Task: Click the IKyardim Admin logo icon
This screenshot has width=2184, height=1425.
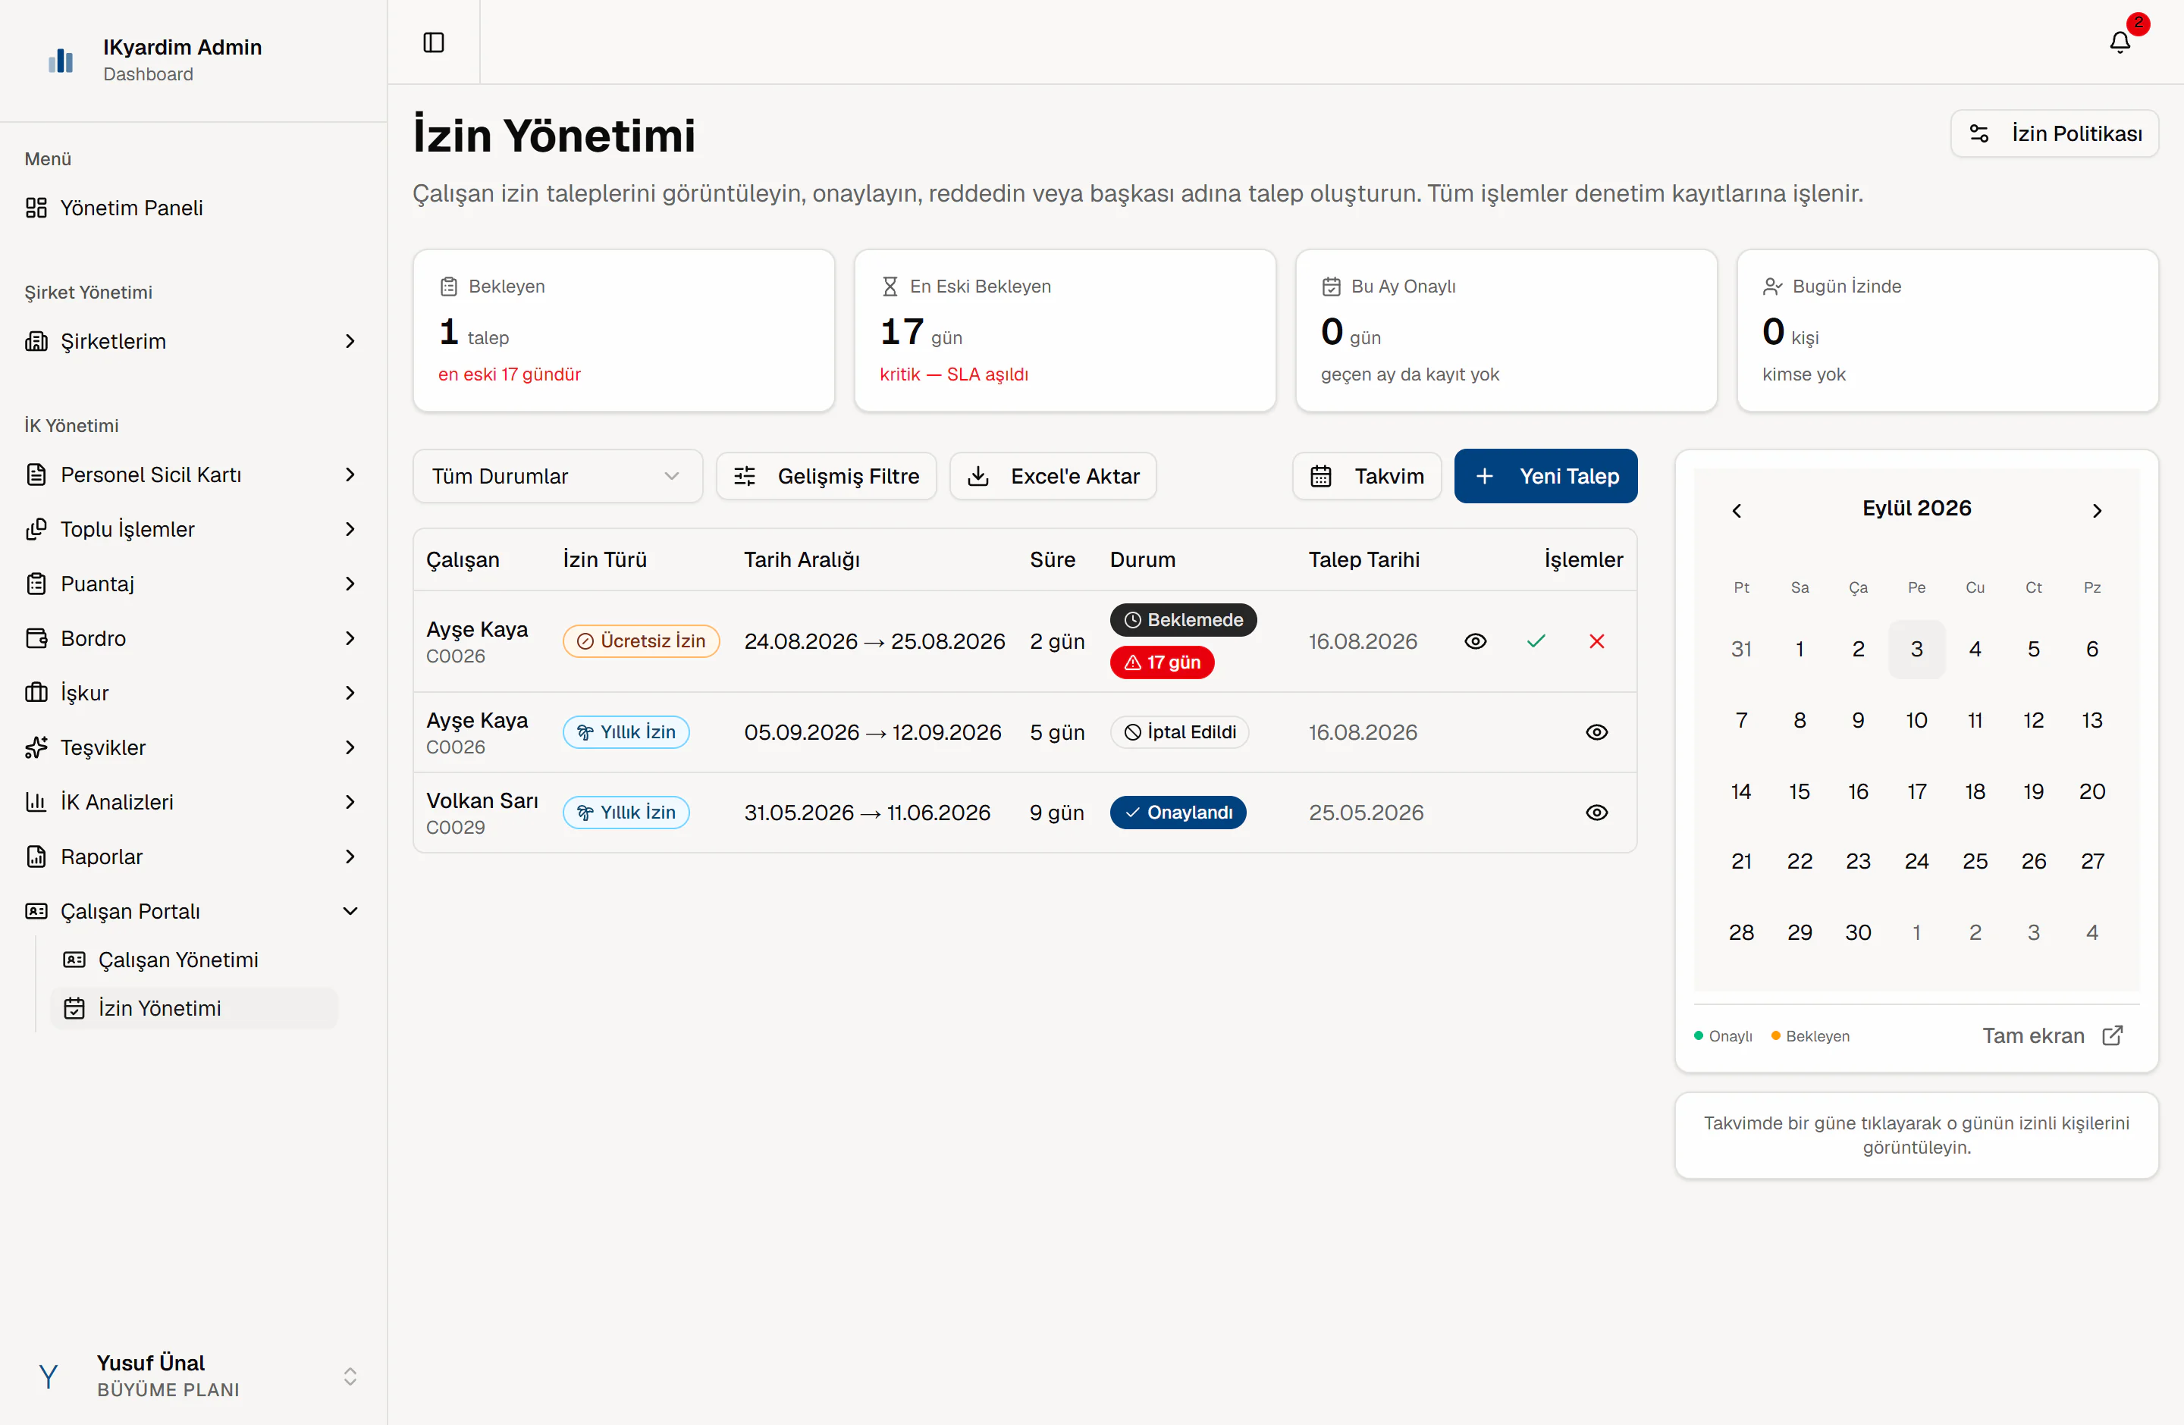Action: point(61,61)
